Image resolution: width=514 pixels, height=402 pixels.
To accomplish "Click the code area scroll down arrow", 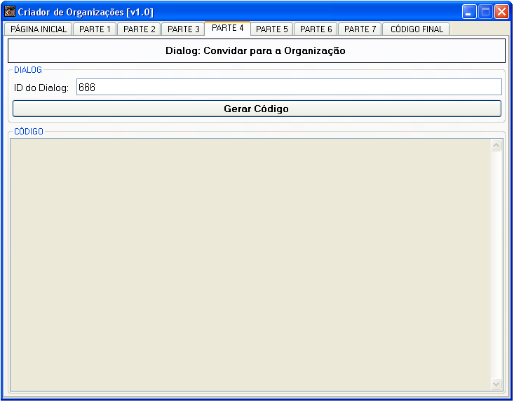I will (x=496, y=384).
